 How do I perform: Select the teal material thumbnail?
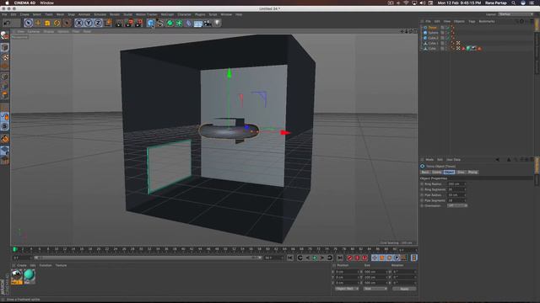pos(30,276)
